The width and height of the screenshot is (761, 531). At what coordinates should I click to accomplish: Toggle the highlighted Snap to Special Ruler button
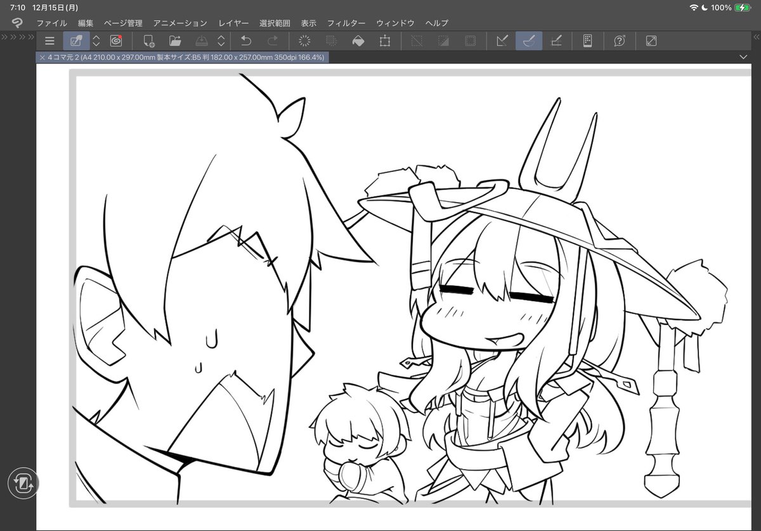529,41
